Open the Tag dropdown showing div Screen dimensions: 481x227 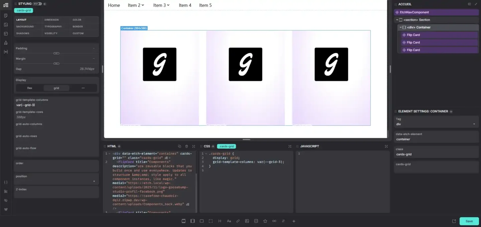point(436,124)
